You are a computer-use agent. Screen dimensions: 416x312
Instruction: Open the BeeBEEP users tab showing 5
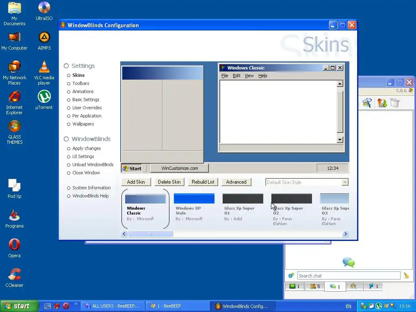[315, 286]
